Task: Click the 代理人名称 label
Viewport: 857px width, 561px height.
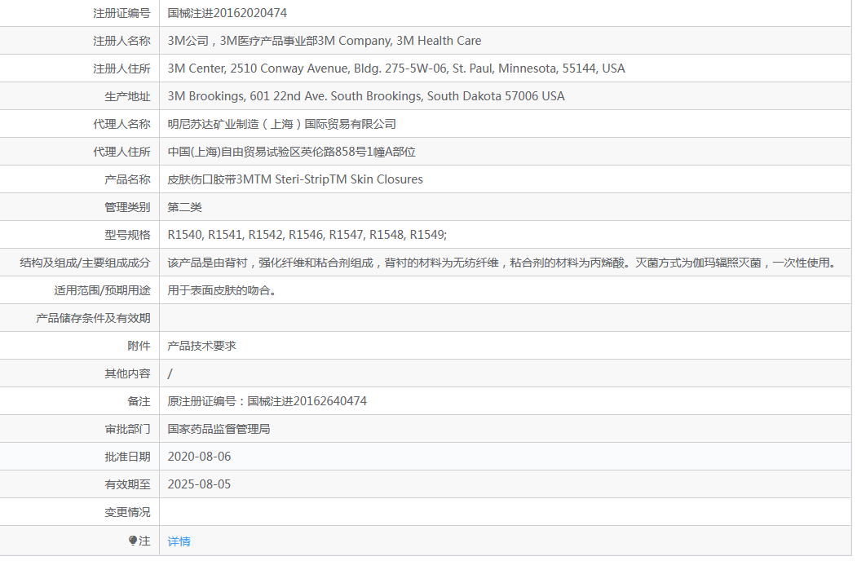Action: pos(121,124)
